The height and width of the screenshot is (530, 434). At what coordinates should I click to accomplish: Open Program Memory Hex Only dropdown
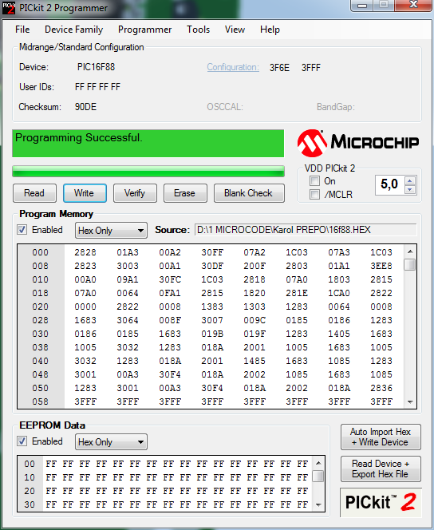111,231
